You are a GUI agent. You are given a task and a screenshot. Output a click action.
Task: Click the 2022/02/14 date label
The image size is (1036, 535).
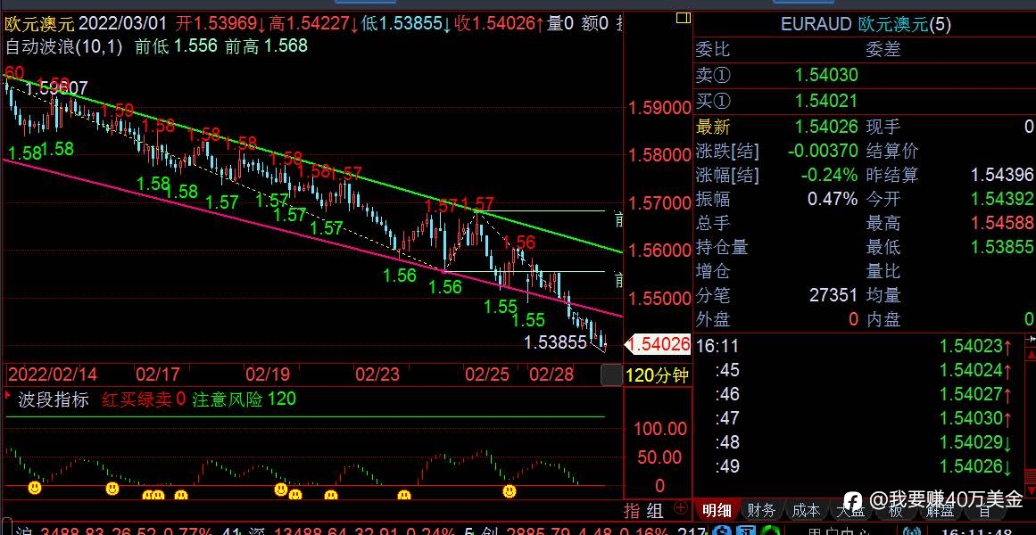[x=52, y=375]
